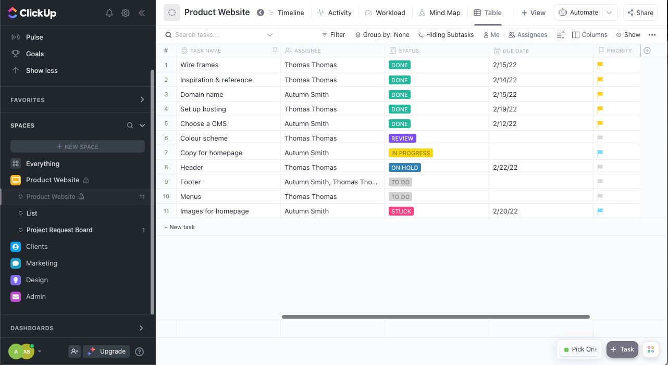Change STUCK status of Images for homepage
This screenshot has width=668, height=365.
pos(401,211)
